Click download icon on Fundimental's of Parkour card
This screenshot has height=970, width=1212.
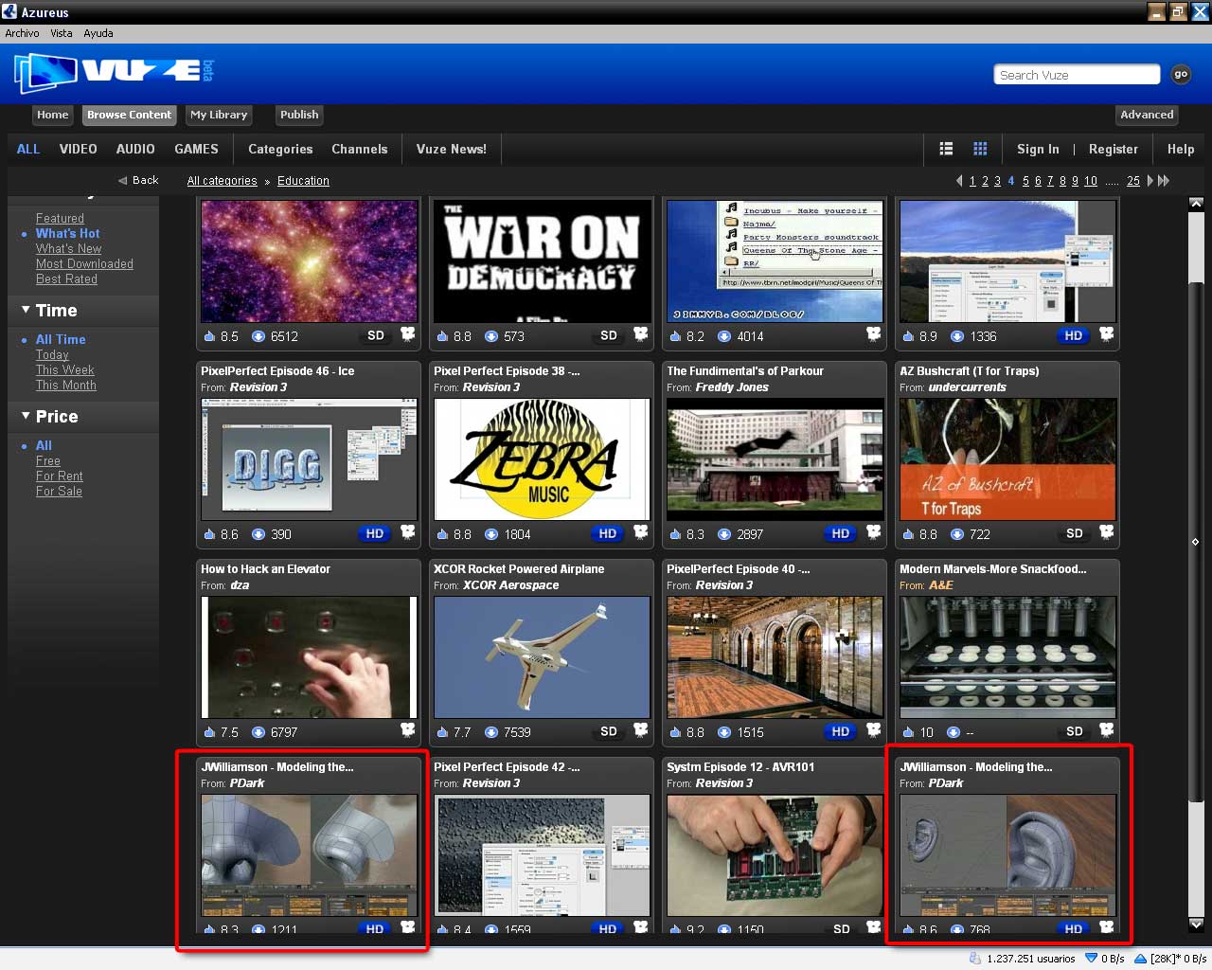point(724,534)
